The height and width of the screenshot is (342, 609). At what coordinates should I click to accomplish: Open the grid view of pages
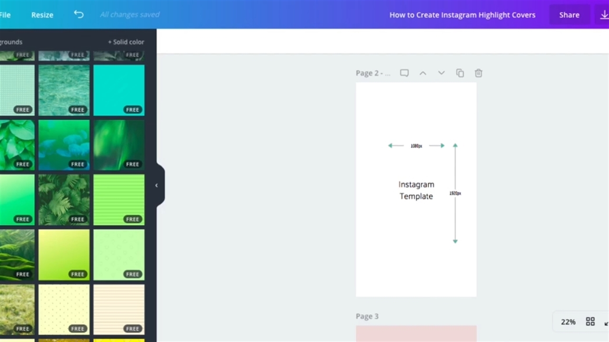590,322
